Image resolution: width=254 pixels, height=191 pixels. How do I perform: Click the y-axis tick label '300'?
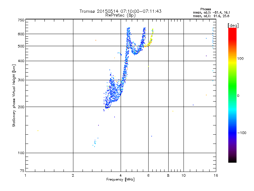click(21, 80)
